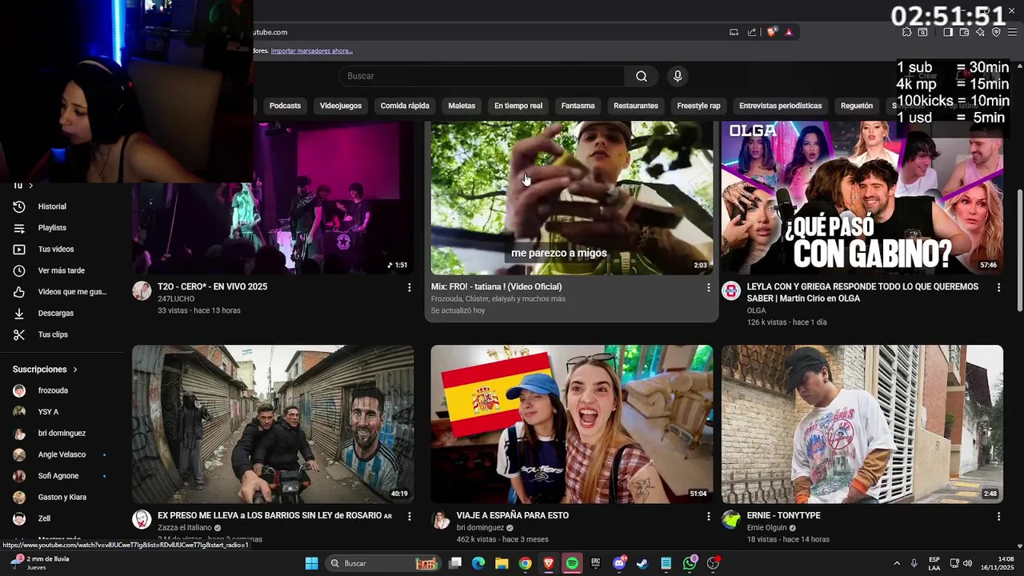This screenshot has height=576, width=1024.
Task: Open Epic Games Launcher from taskbar
Action: coord(595,563)
